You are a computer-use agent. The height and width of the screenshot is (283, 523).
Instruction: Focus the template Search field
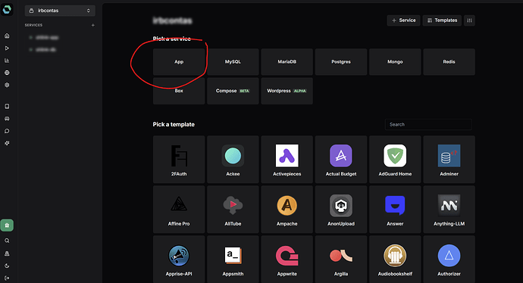coord(428,125)
